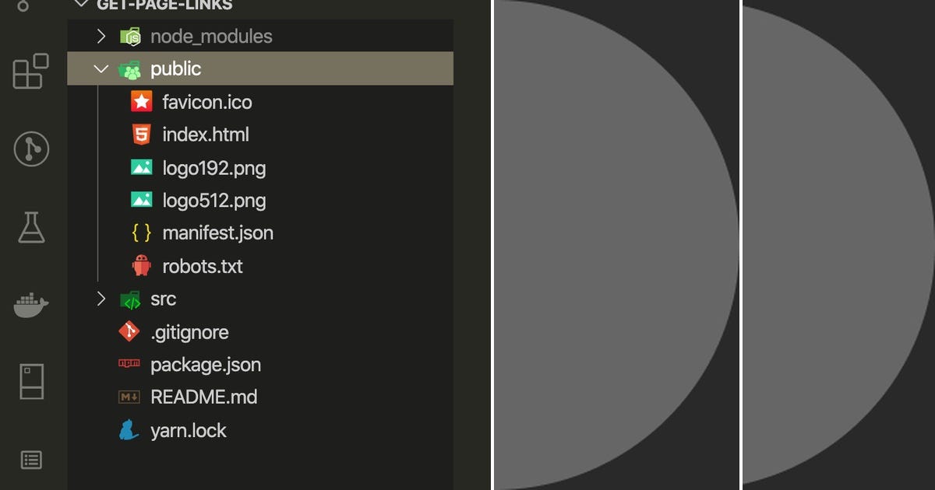Click the markdown icon for README.md

coord(129,397)
